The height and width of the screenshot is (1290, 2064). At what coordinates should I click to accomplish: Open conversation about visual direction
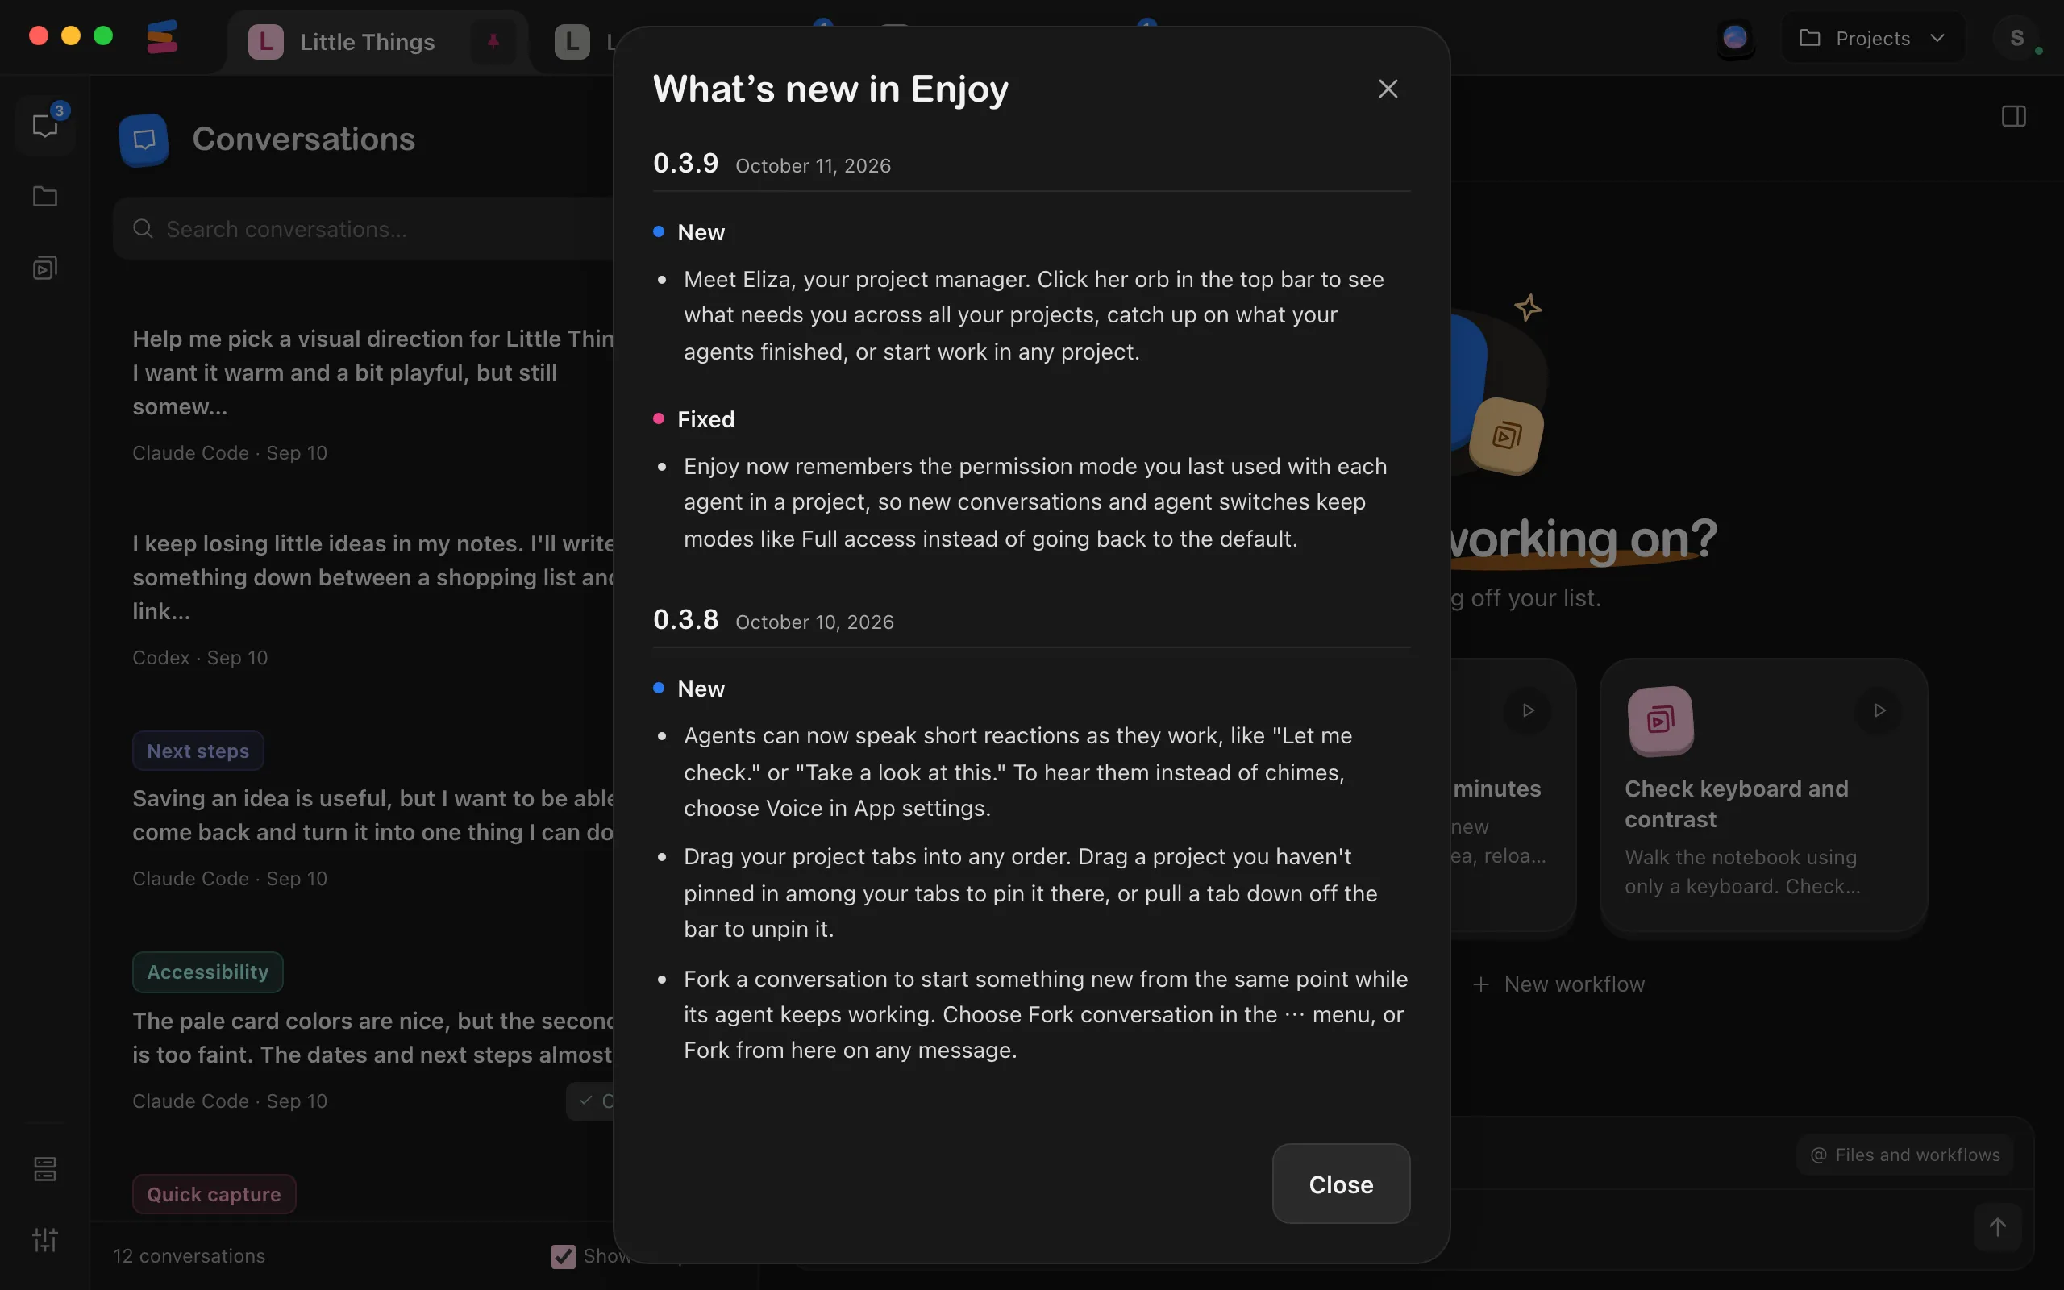[x=372, y=395]
